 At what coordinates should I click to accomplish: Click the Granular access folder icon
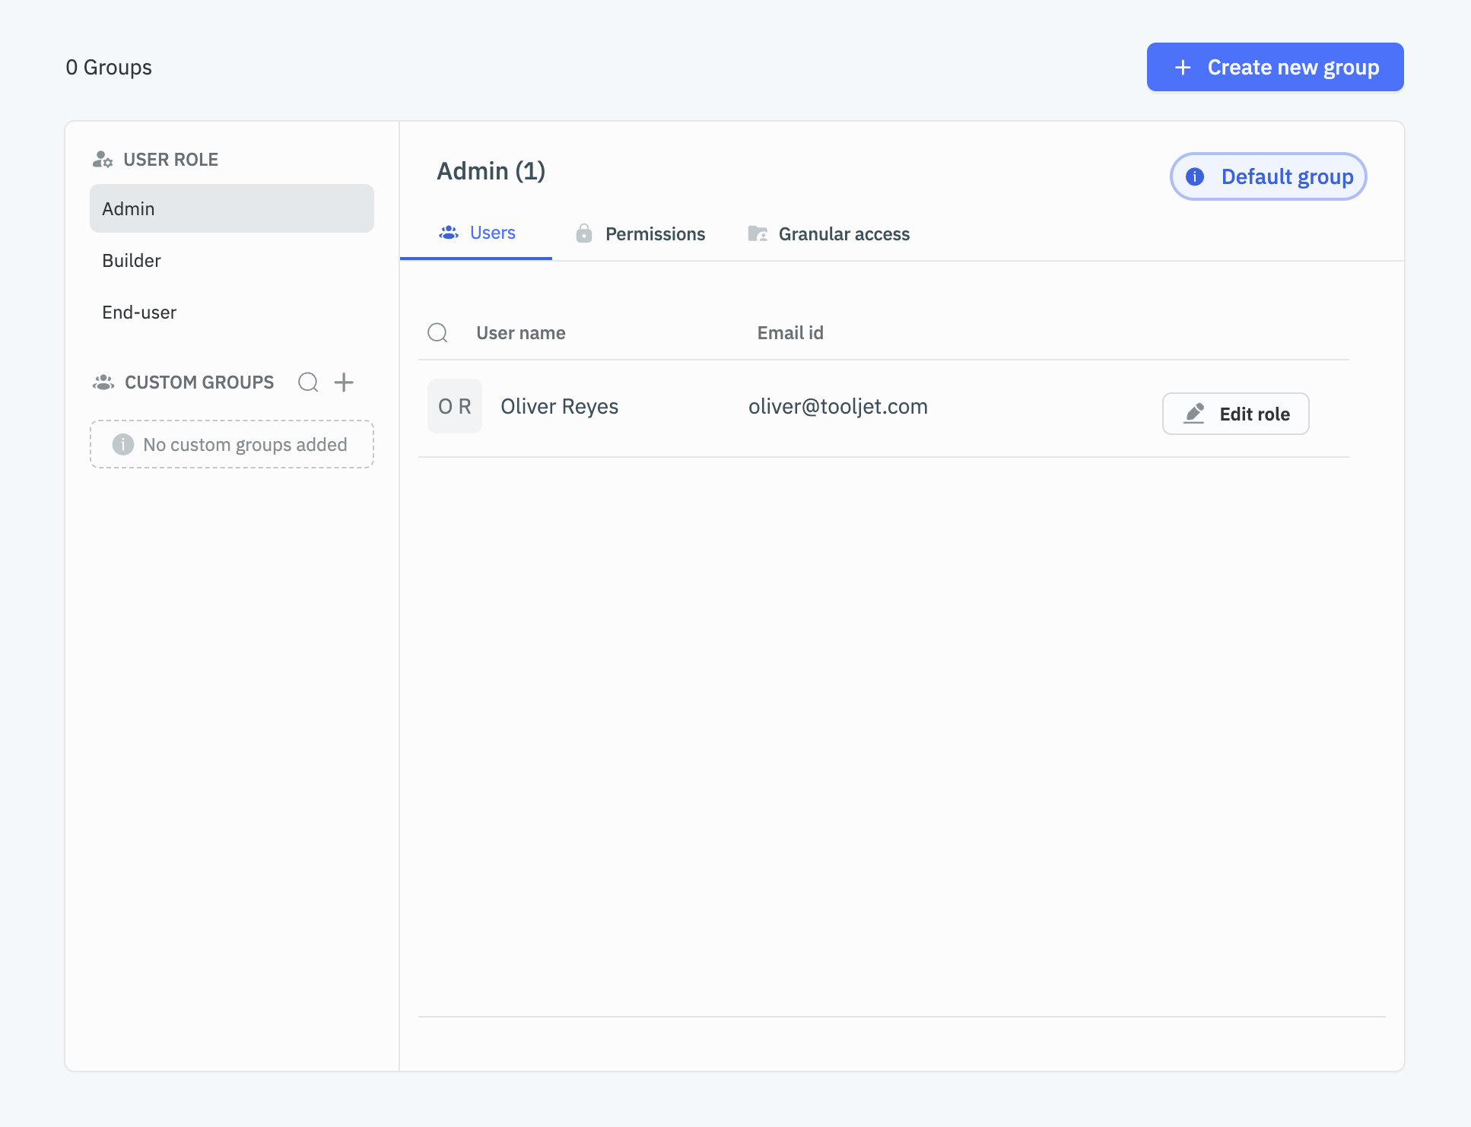tap(758, 233)
